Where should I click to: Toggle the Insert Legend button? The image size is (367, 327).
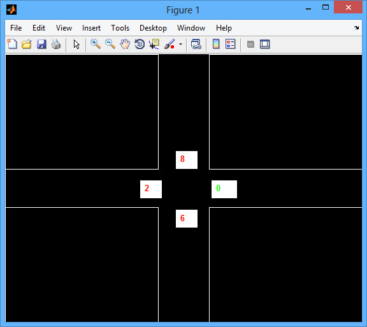pyautogui.click(x=230, y=44)
